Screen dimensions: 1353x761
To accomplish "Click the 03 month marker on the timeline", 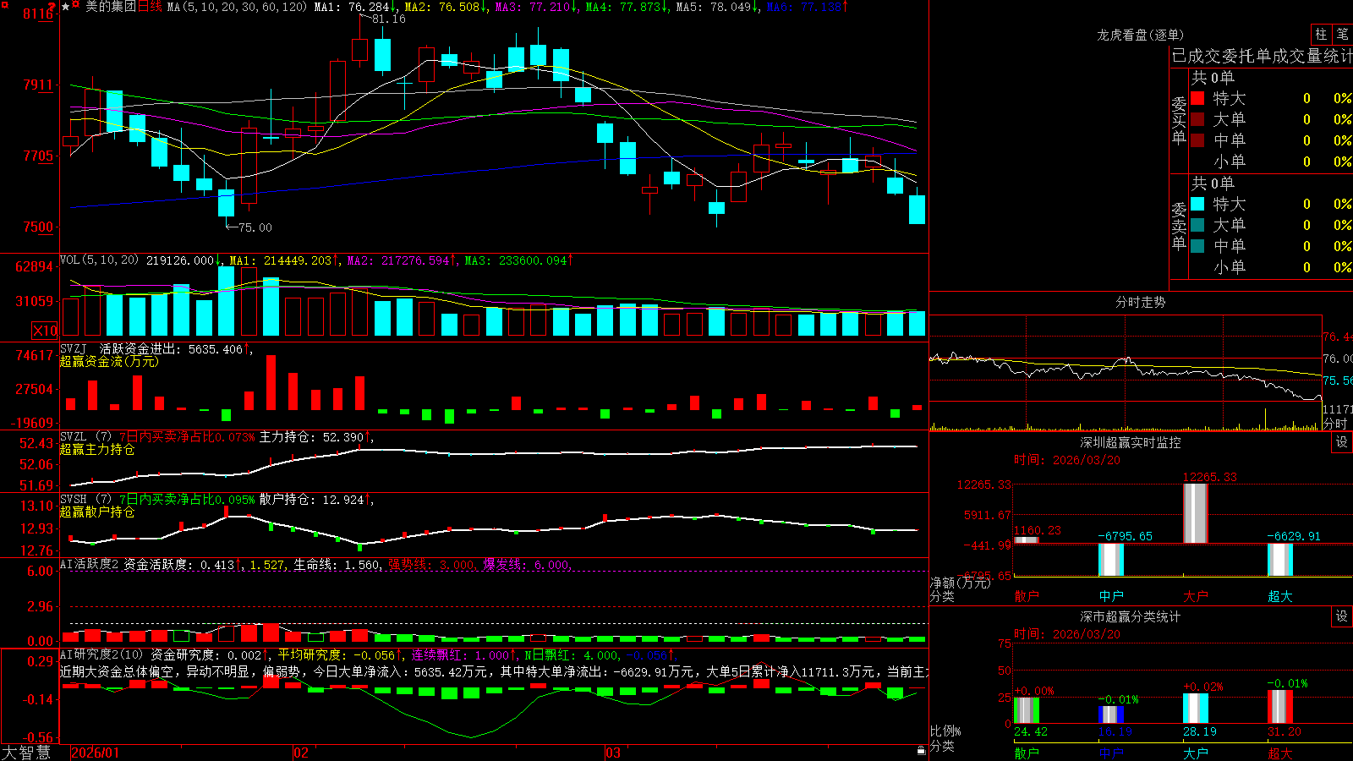I will pyautogui.click(x=613, y=753).
